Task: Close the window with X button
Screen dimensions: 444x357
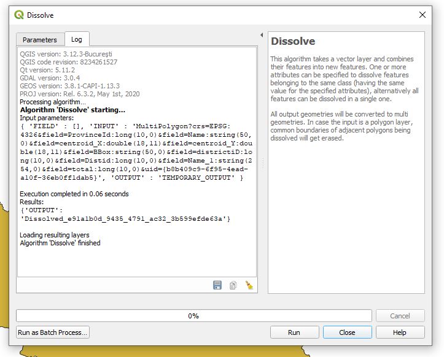Action: [422, 15]
